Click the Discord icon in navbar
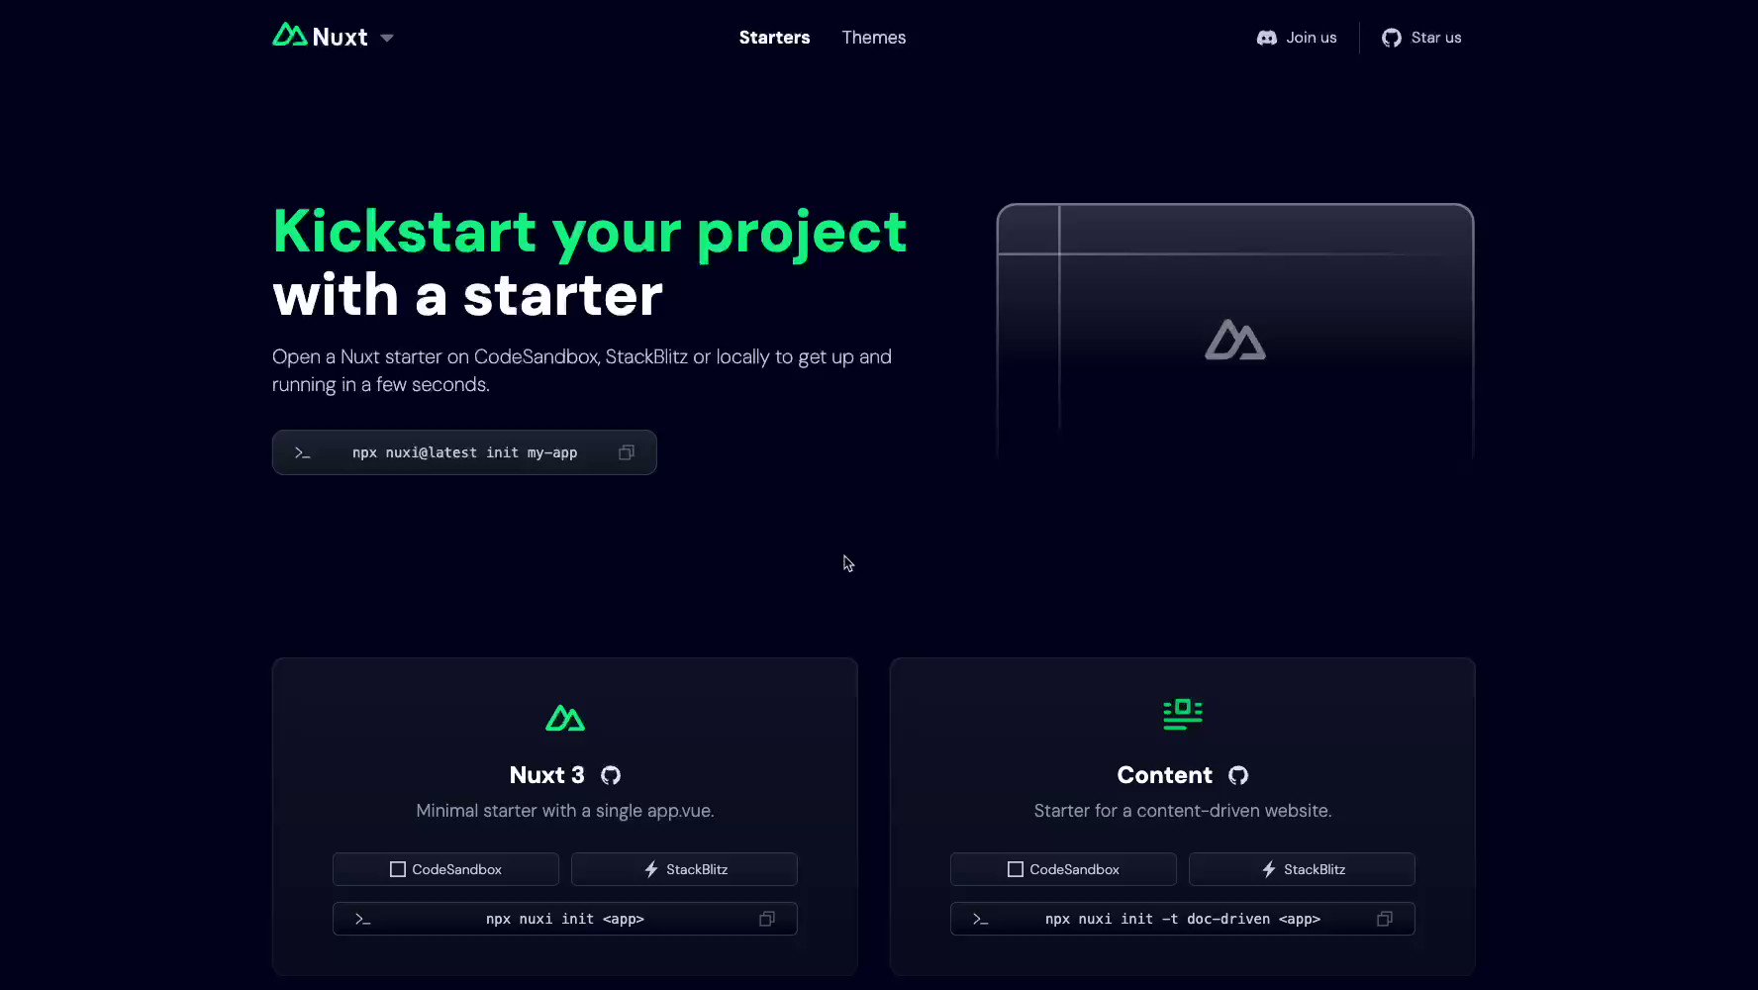 coord(1266,37)
